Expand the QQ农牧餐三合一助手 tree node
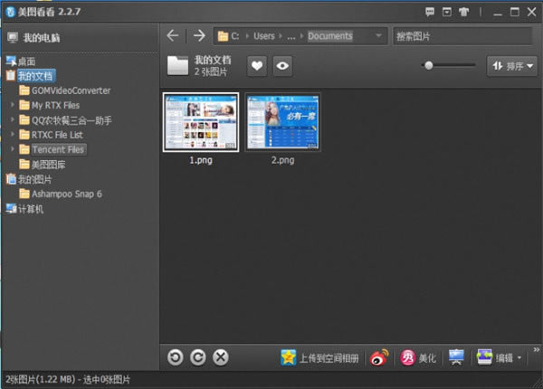Image resolution: width=543 pixels, height=389 pixels. pos(13,119)
